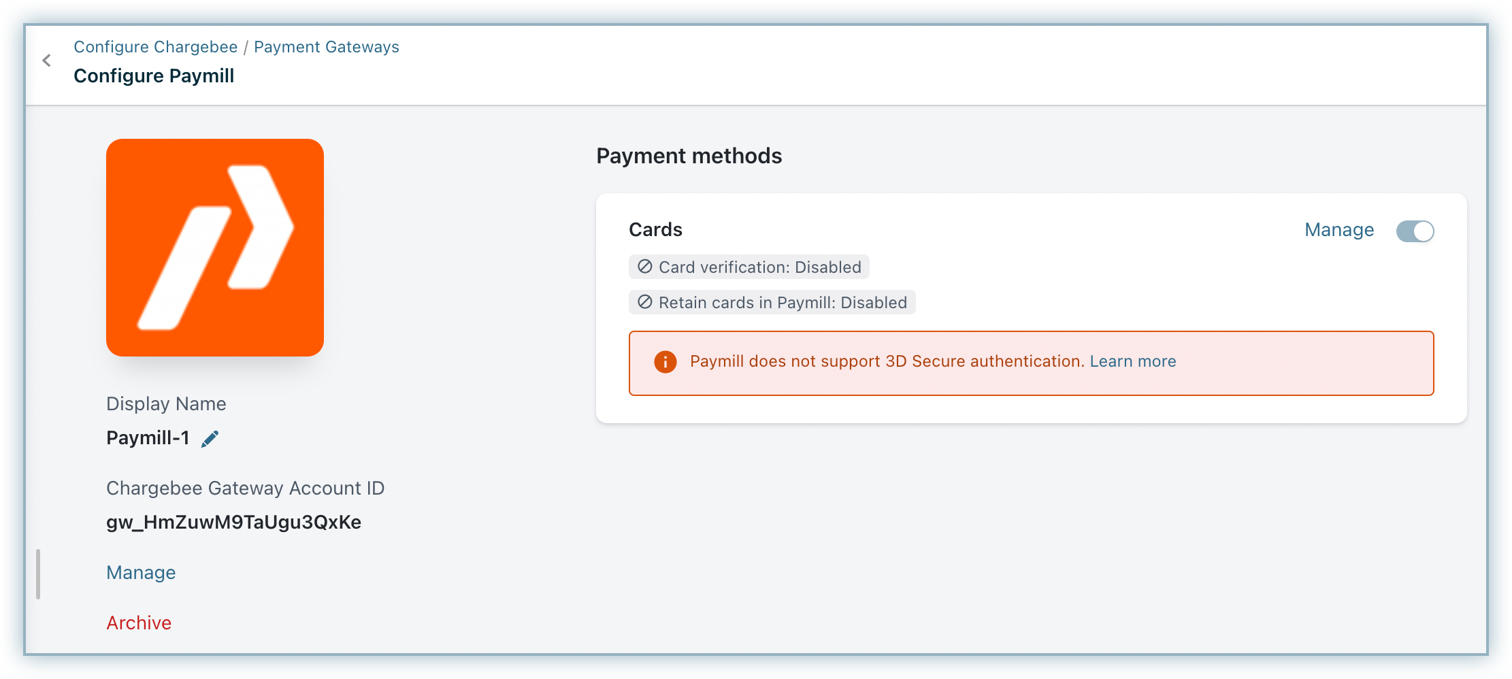
Task: Go to Payment Gateways breadcrumb
Action: coord(327,47)
